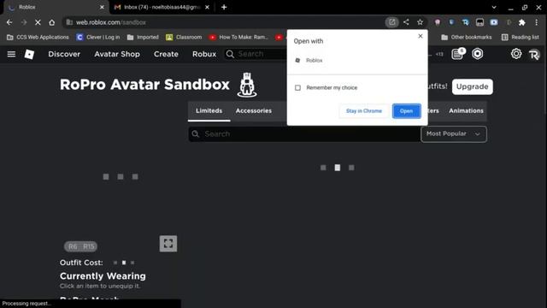Image resolution: width=547 pixels, height=308 pixels.
Task: Open the Chrome three-dot menu
Action: coord(537,22)
